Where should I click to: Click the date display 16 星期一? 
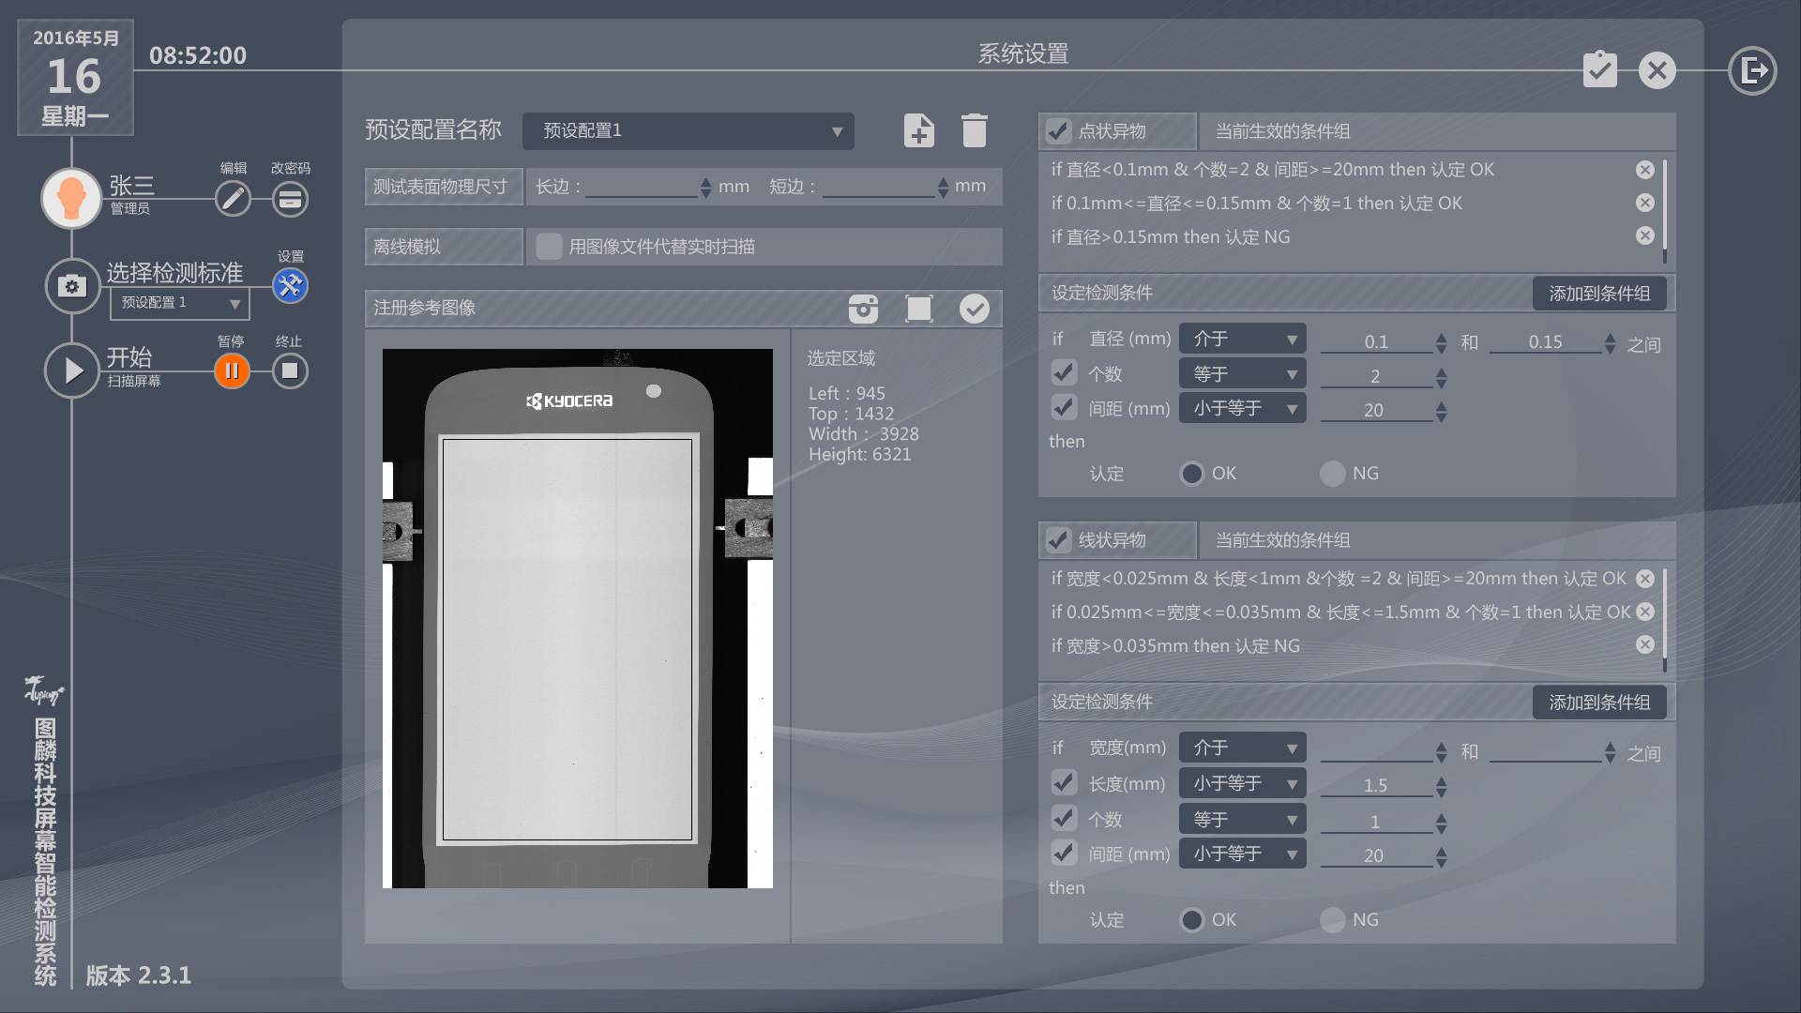point(75,77)
